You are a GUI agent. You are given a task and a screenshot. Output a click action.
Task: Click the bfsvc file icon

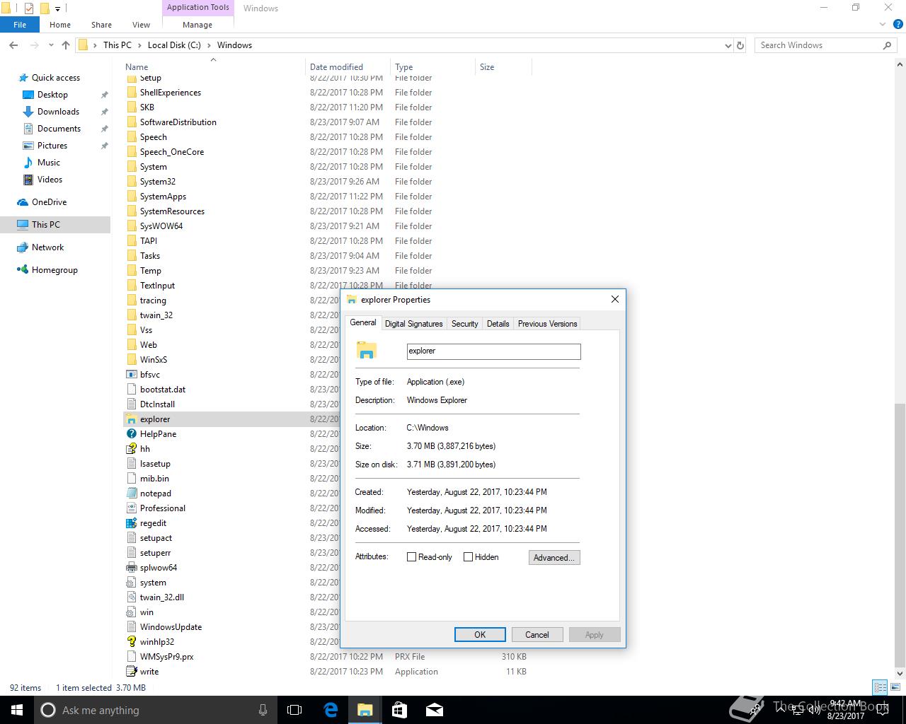[131, 375]
